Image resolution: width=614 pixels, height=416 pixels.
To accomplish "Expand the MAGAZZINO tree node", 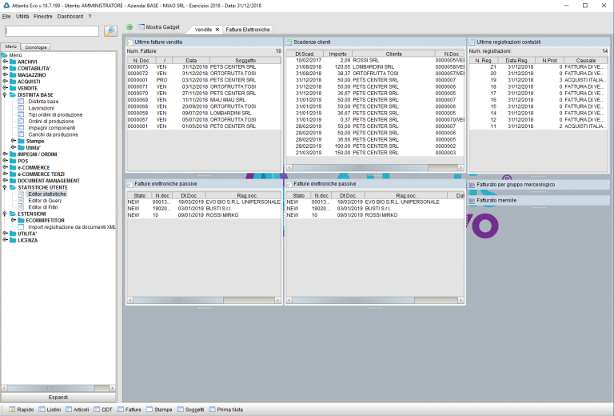I will [x=5, y=75].
